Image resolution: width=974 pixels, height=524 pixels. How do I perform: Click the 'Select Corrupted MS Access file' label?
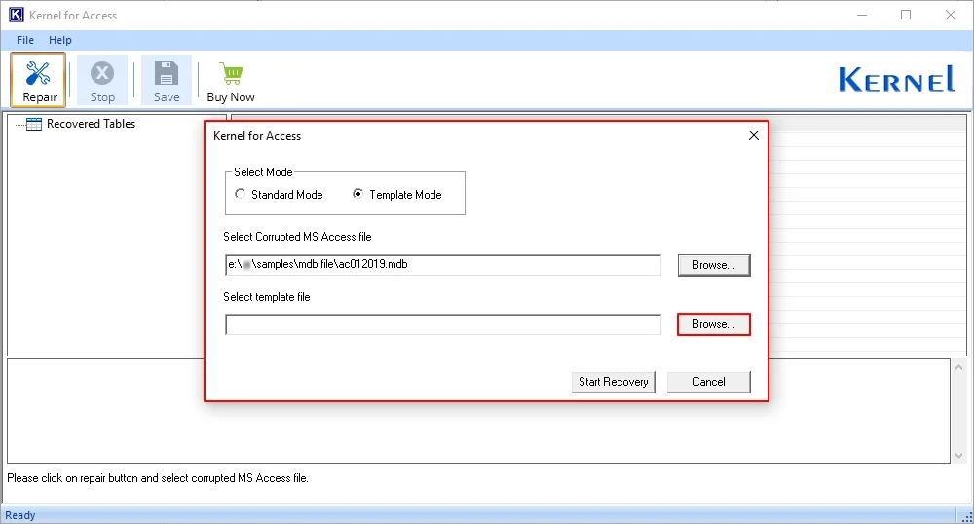pyautogui.click(x=297, y=237)
